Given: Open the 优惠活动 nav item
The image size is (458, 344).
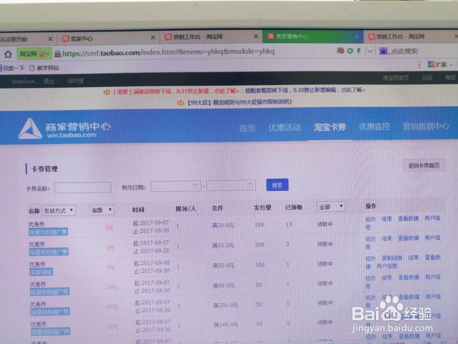Looking at the screenshot, I should (x=284, y=128).
